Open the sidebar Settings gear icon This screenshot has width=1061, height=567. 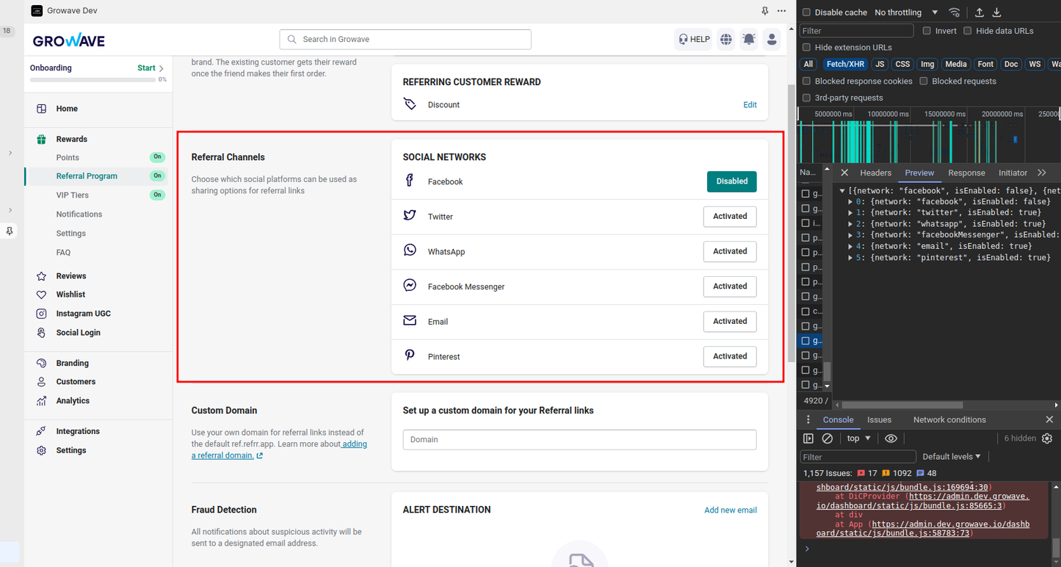point(42,450)
